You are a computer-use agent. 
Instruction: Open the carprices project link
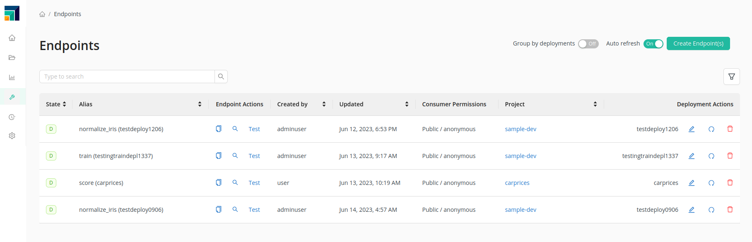[x=517, y=183]
